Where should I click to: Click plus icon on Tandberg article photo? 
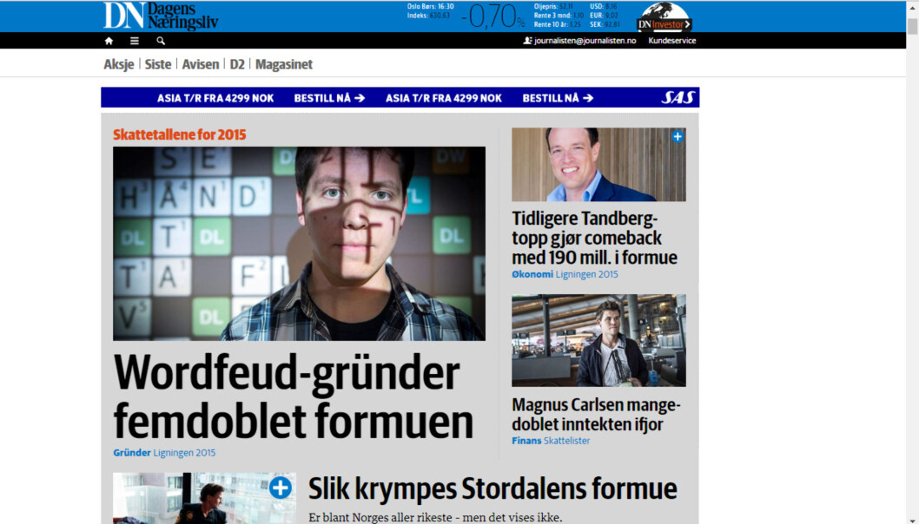point(678,136)
